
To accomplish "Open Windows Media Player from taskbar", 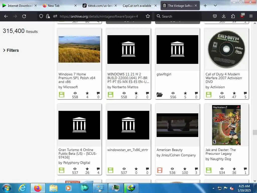I will (x=68, y=188).
